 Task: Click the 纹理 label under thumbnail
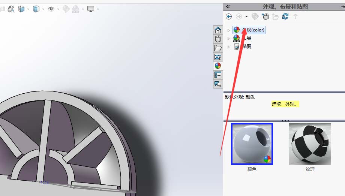(310, 169)
